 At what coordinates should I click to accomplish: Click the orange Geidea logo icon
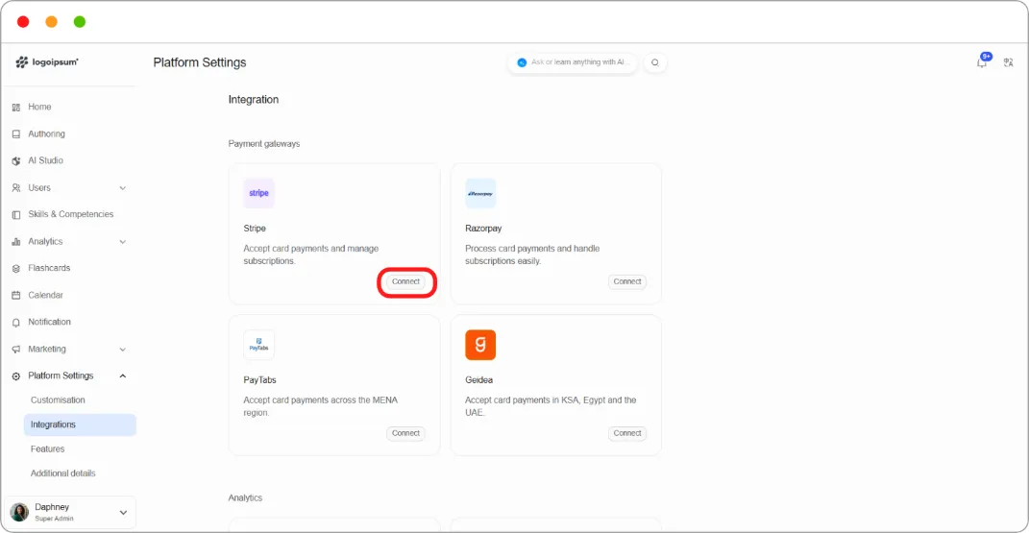pos(480,344)
